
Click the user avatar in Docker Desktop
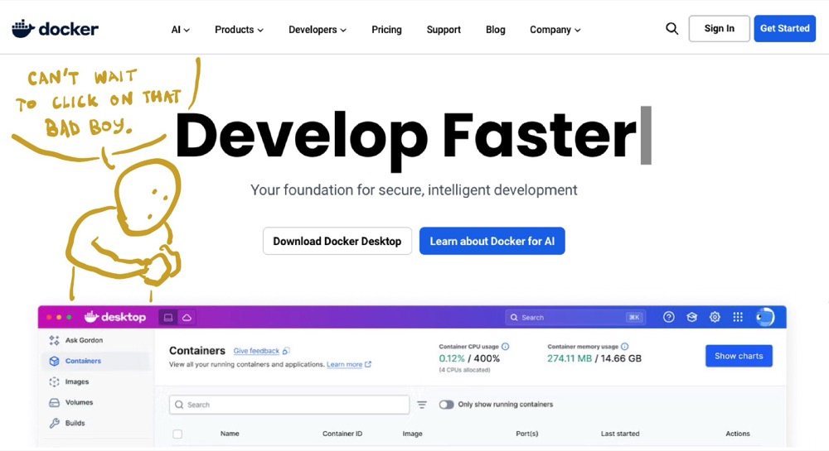click(764, 317)
